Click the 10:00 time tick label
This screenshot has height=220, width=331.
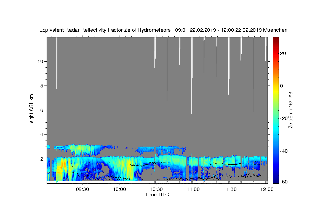coord(119,189)
